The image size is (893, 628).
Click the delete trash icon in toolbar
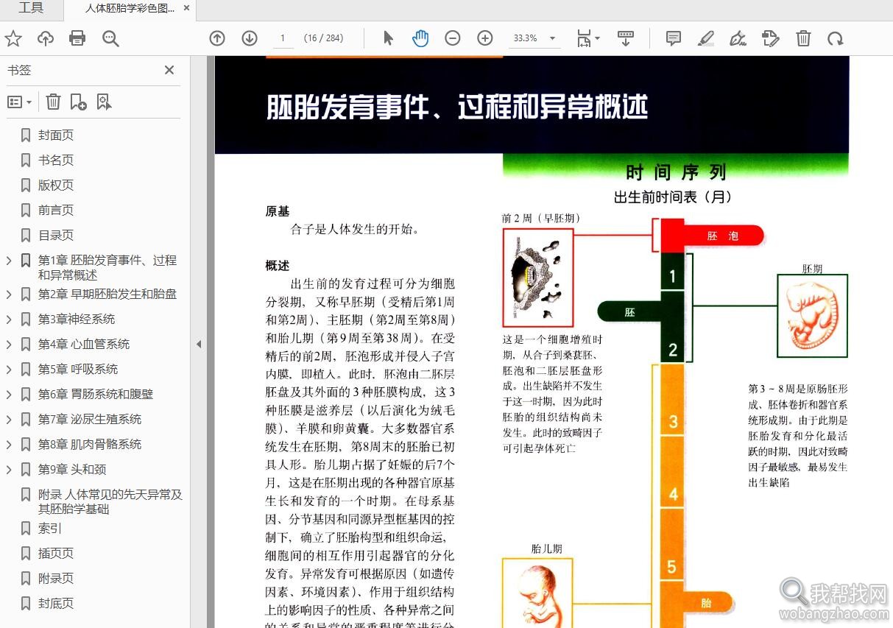coord(803,38)
